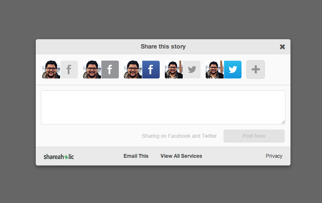Toggle the blue Facebook account icon
The height and width of the screenshot is (203, 322).
[151, 70]
